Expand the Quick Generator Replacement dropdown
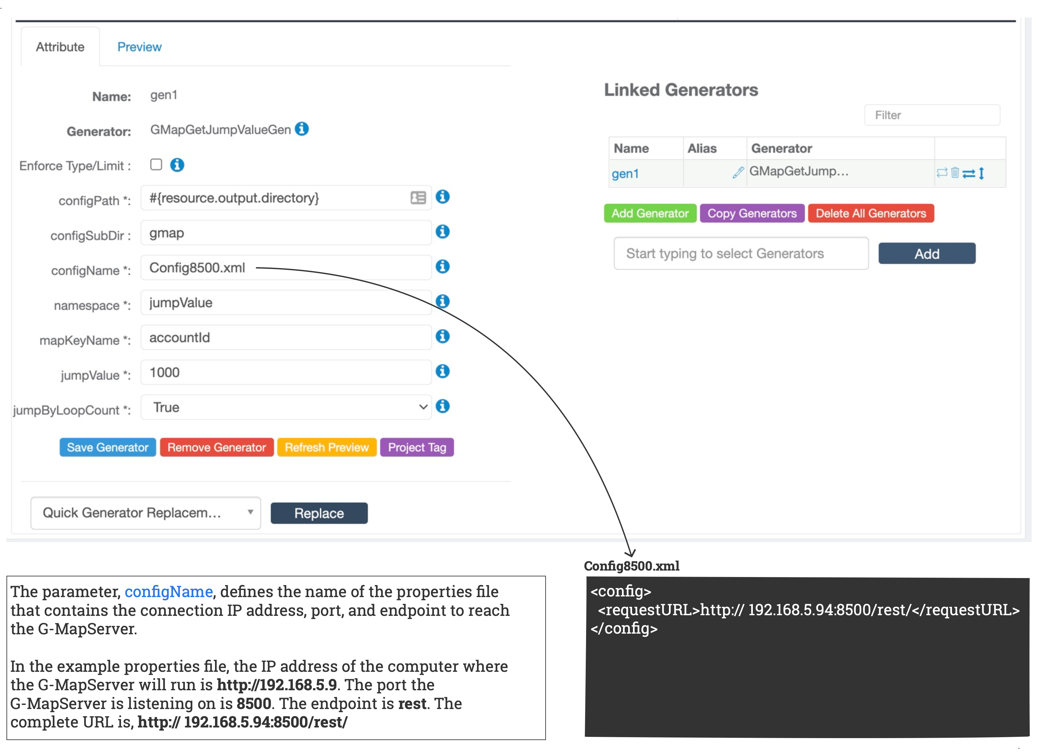The image size is (1042, 753). pos(146,513)
